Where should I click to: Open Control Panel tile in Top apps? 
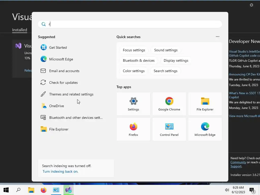(169, 129)
